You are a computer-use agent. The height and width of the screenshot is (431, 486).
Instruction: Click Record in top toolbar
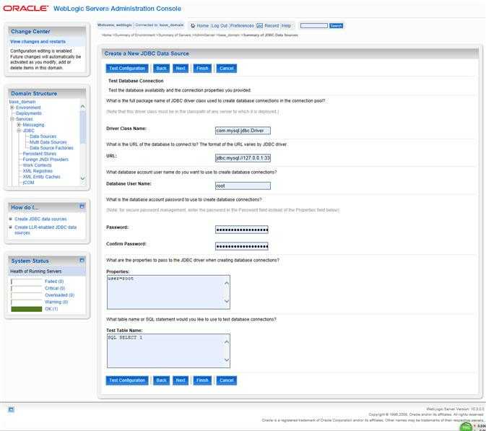[x=272, y=26]
